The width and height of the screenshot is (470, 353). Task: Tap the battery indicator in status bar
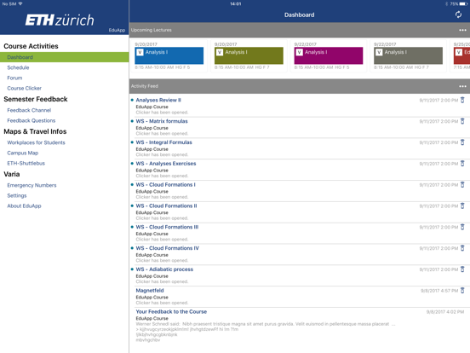(x=463, y=4)
